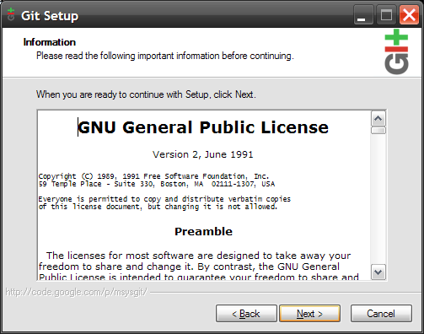Click the 'GNU General Public License' heading
424x334 pixels.
[203, 127]
